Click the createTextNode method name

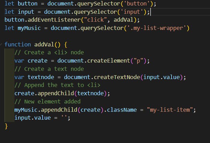tap(117, 77)
